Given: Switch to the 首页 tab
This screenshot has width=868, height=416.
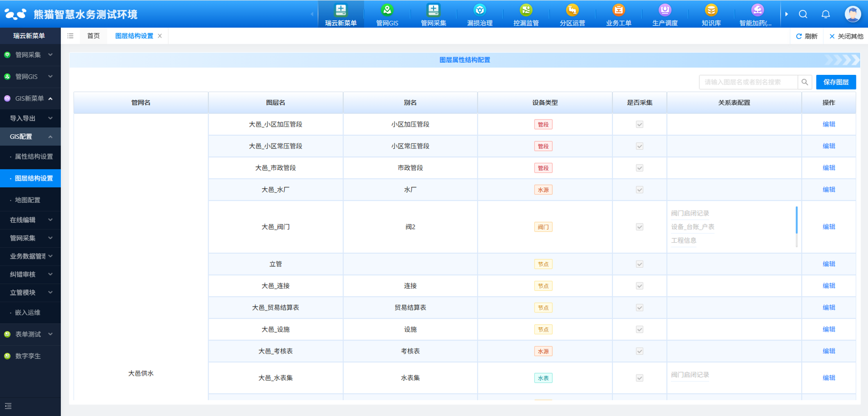Looking at the screenshot, I should [x=93, y=36].
